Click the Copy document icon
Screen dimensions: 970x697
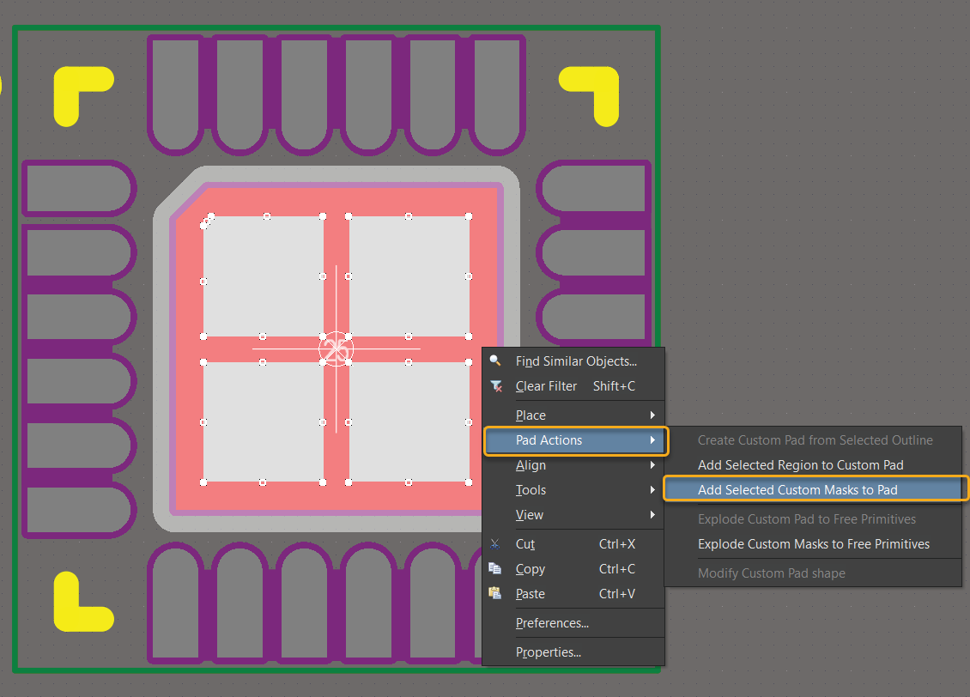point(495,568)
